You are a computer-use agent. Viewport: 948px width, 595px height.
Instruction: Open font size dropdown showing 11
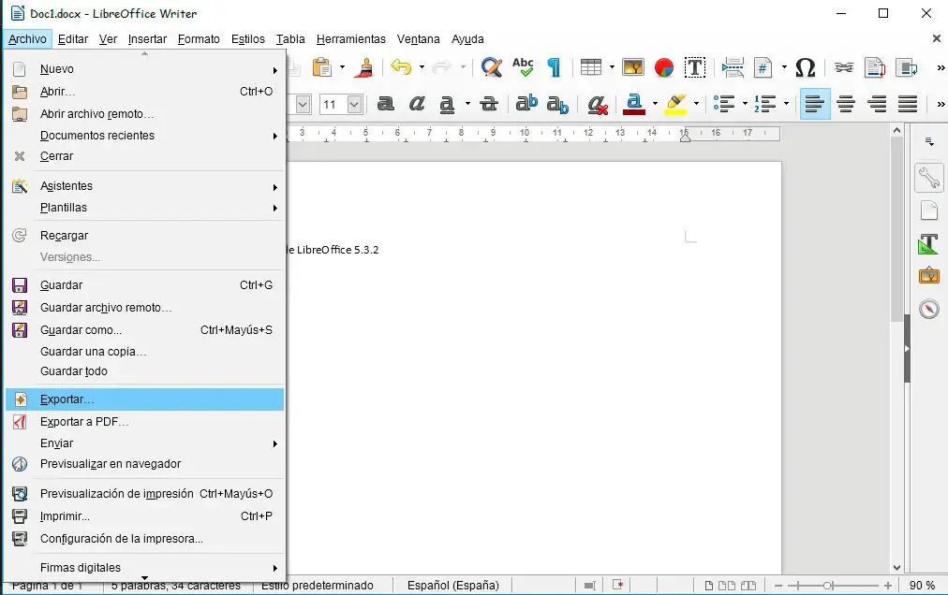coord(355,105)
